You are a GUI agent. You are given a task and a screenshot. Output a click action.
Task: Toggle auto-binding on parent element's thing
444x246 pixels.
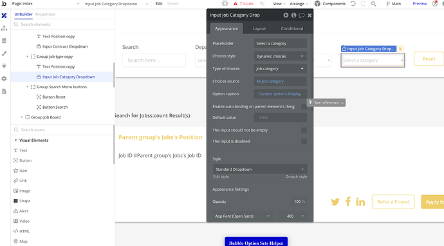304,106
